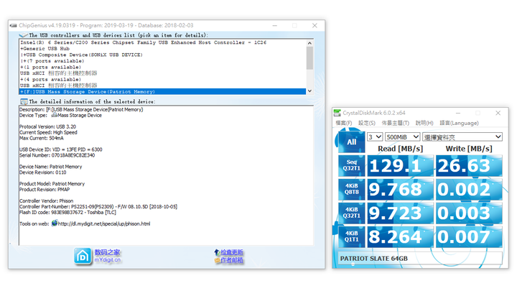Click the check for updates link

[x=232, y=252]
